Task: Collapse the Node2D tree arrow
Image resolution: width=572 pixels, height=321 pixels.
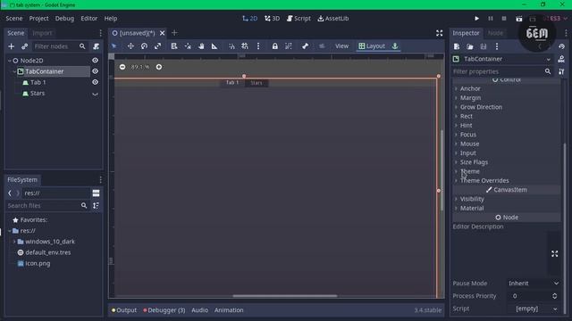Action: pos(10,61)
